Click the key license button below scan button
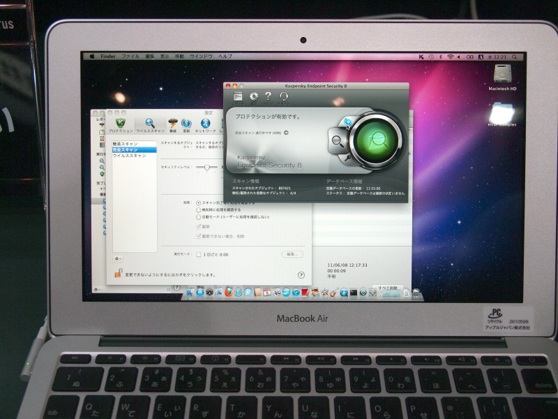 pyautogui.click(x=347, y=159)
